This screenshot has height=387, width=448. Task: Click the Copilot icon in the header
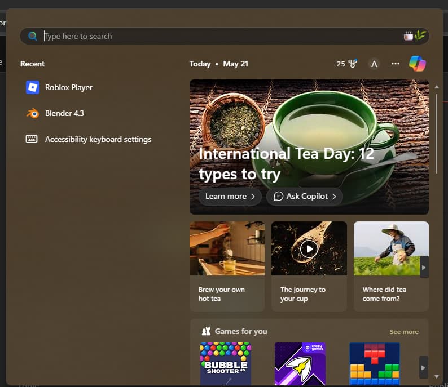click(417, 64)
